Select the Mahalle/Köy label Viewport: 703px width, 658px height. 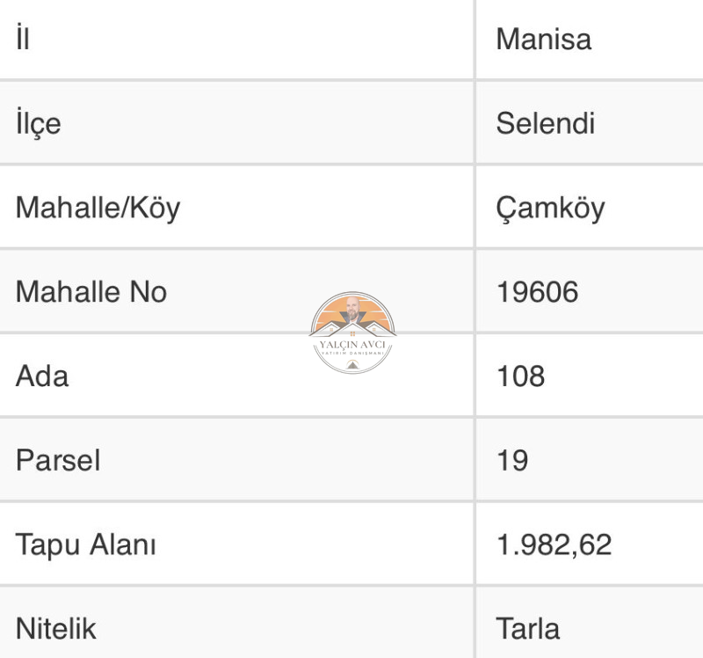tap(98, 208)
